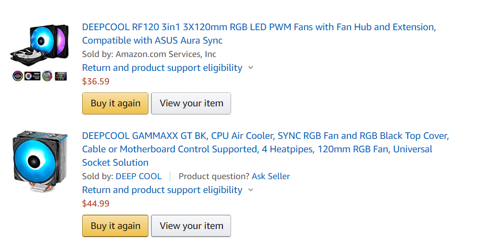Image resolution: width=478 pixels, height=251 pixels.
Task: Open the GAMMAXX GT CPU cooler image
Action: (x=40, y=161)
